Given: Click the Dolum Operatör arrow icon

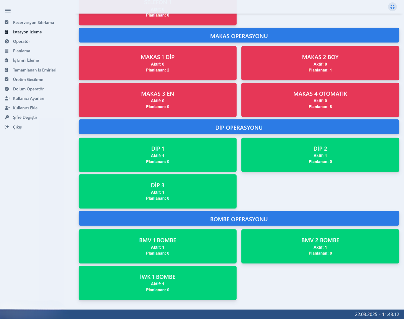Looking at the screenshot, I should pos(7,89).
